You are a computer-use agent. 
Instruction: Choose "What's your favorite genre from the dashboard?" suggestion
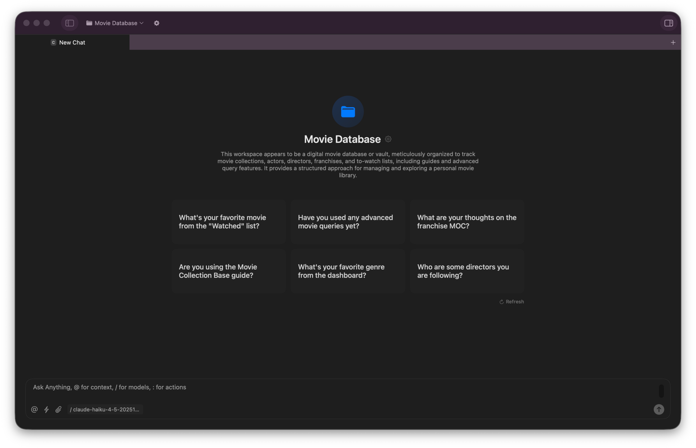[x=348, y=271]
